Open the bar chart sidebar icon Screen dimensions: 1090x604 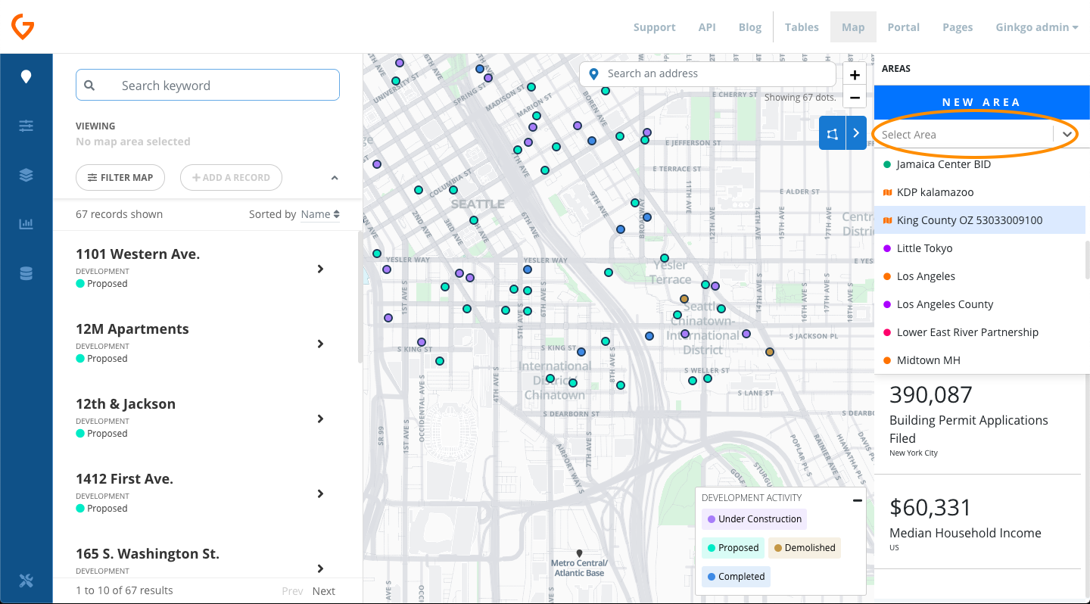pyautogui.click(x=26, y=224)
